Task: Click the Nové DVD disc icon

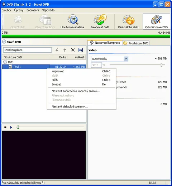Action: pos(4,42)
